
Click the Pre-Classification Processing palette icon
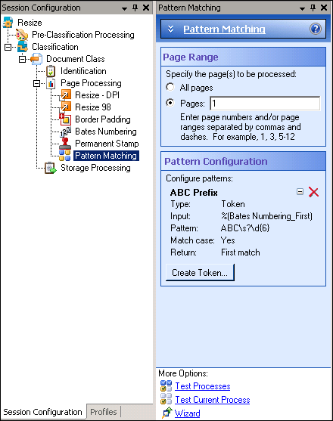tap(22, 35)
